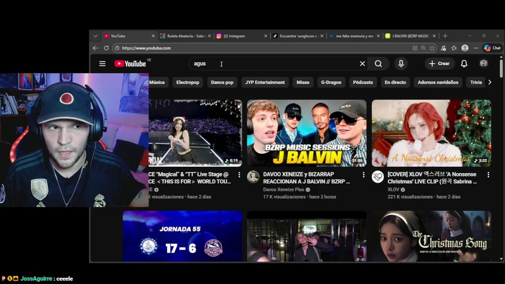This screenshot has width=505, height=284.
Task: Open the Copilot Chat button
Action: pyautogui.click(x=492, y=48)
